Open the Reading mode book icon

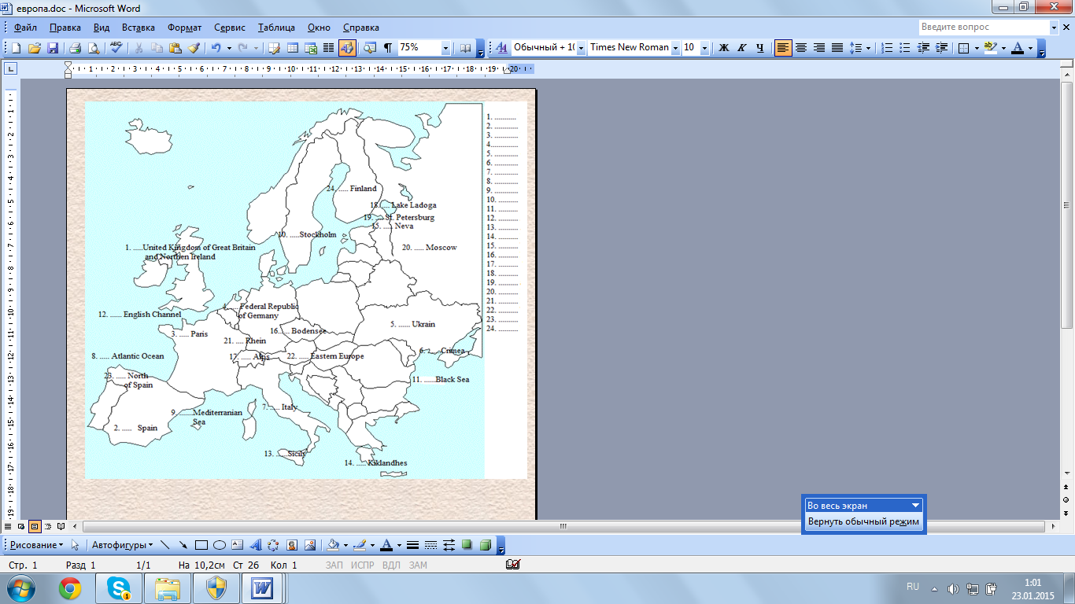pyautogui.click(x=465, y=48)
